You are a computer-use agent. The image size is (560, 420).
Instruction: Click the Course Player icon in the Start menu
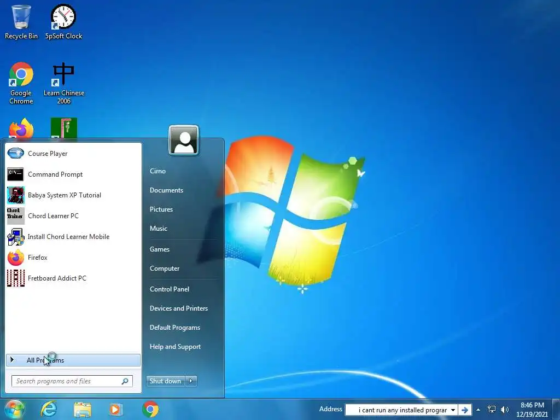pyautogui.click(x=15, y=154)
